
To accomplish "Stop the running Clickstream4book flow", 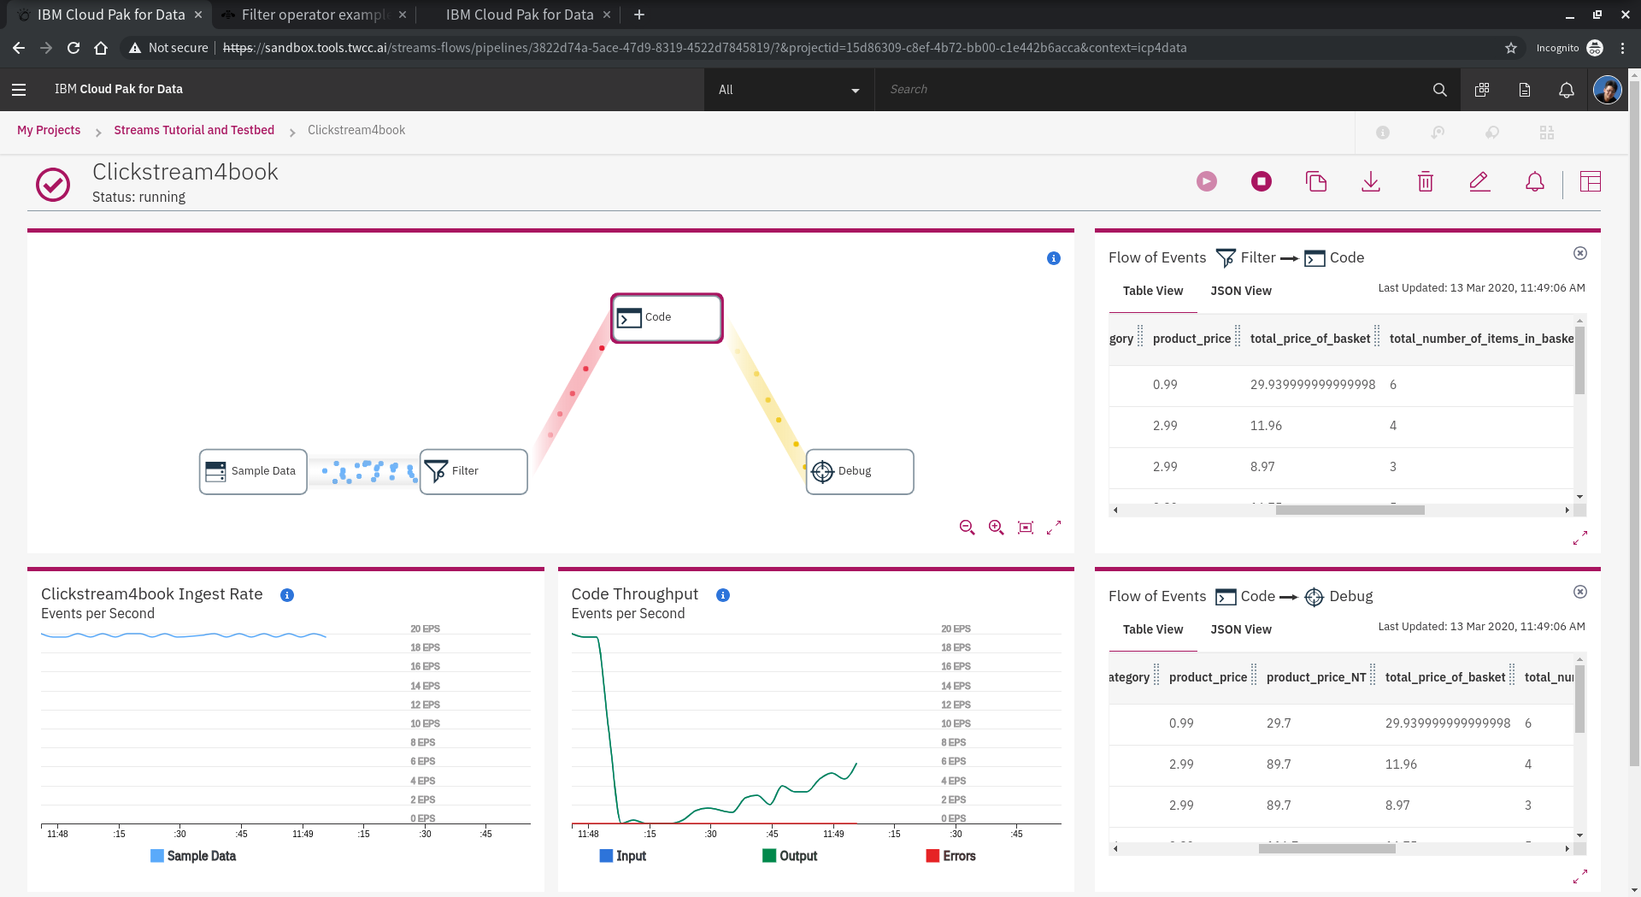I will pyautogui.click(x=1262, y=181).
